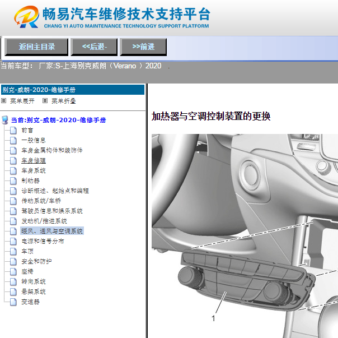Click the page icon beside 暖风、通风与空调系统
The height and width of the screenshot is (338, 338).
[13, 231]
